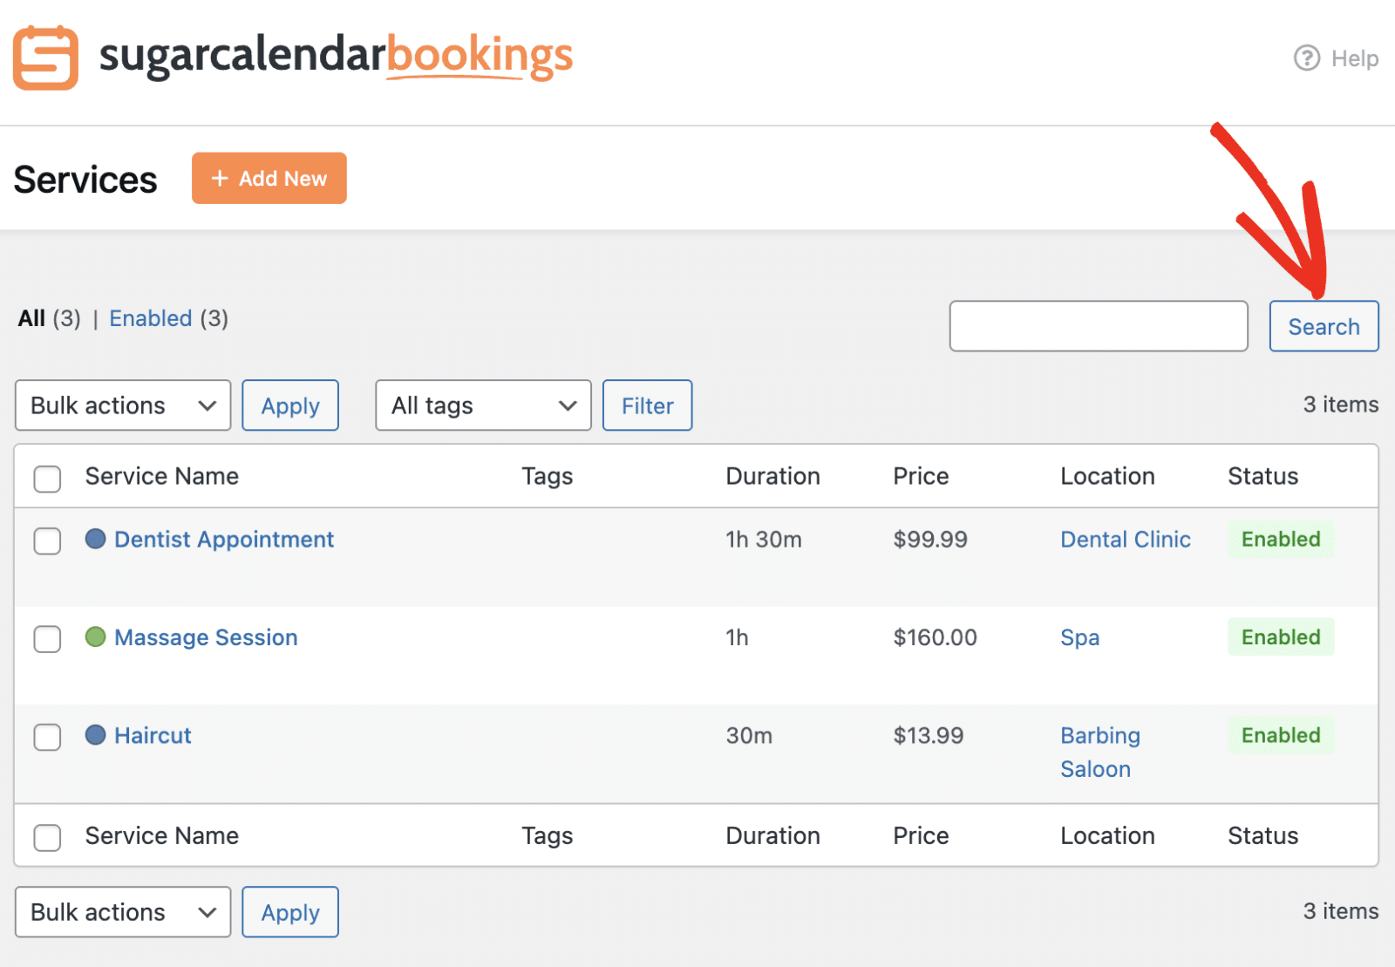Open the top Bulk actions dropdown

[x=123, y=405]
